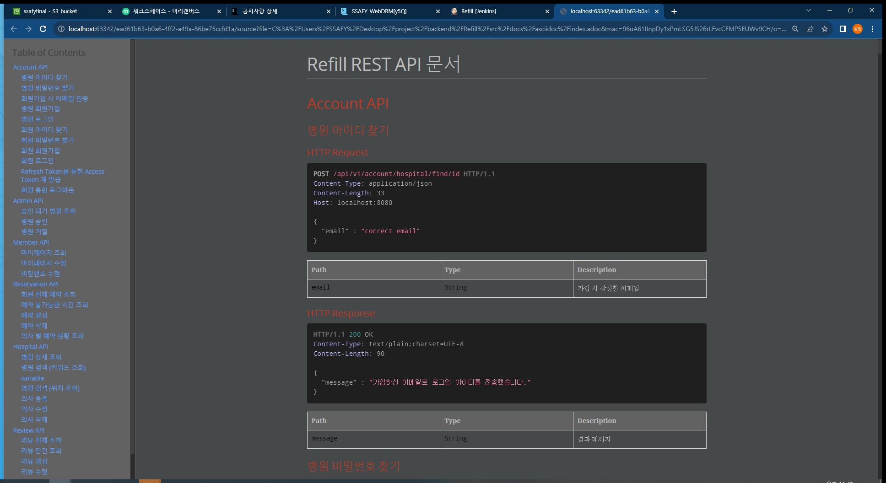Open the orange Chrome profile avatar
The height and width of the screenshot is (483, 886).
858,29
